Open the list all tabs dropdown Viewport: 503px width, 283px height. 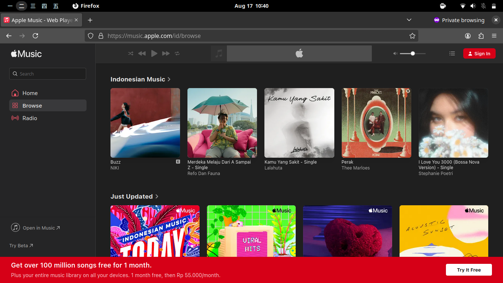(x=409, y=20)
